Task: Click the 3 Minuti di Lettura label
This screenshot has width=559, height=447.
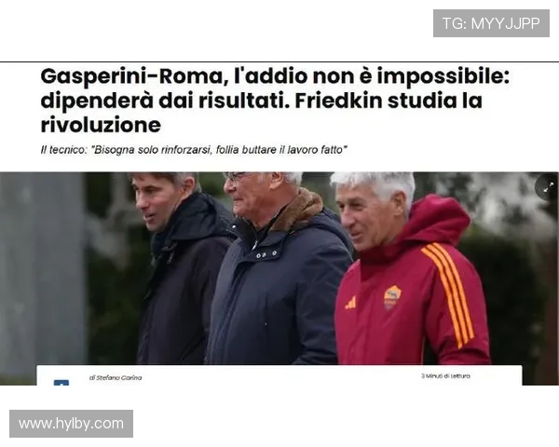Action: tap(445, 375)
